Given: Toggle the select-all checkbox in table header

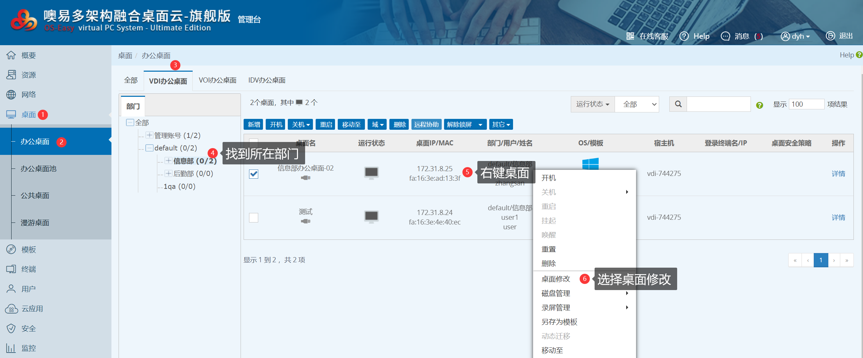Looking at the screenshot, I should [253, 142].
